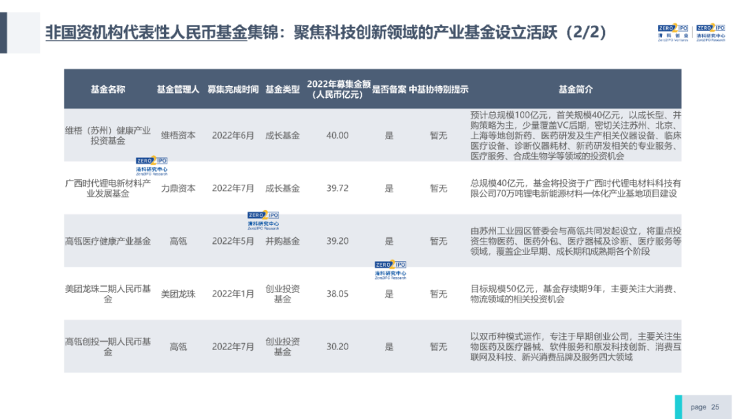Click the slide title text about 非国资机构代表性人民币基金集锦
Viewport: 744px width, 419px height.
325,32
